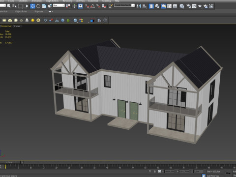236x177 pixels.
Task: Open Render Setup dialog
Action: click(188, 6)
